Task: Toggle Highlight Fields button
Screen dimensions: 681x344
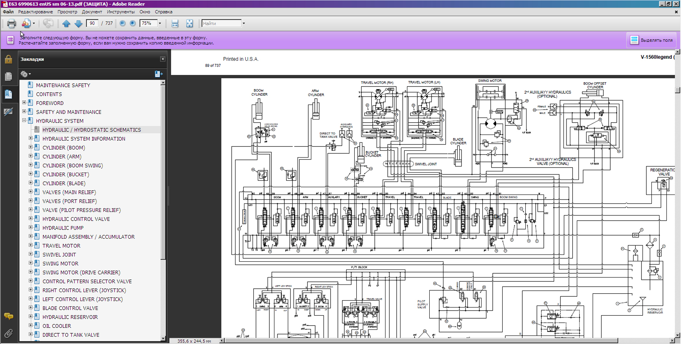Action: tap(651, 40)
